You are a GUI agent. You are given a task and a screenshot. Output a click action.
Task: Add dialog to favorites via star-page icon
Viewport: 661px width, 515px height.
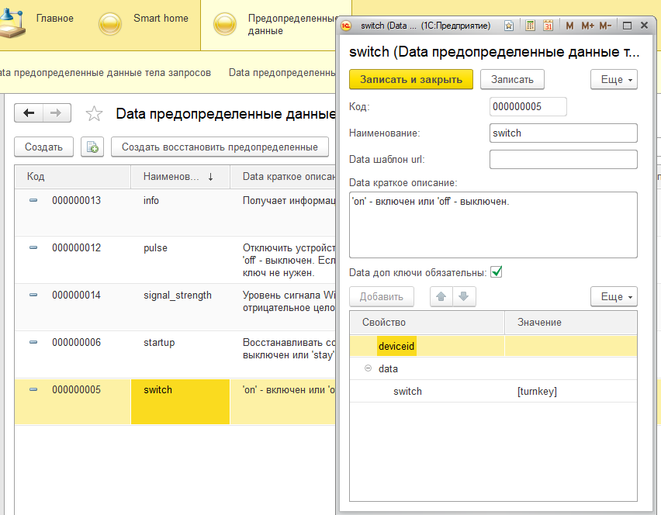[x=509, y=26]
